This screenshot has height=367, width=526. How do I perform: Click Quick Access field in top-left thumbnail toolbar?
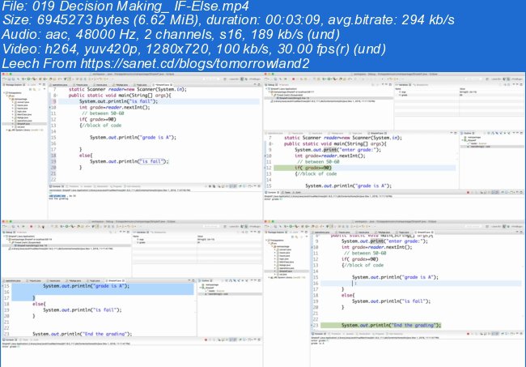click(212, 79)
